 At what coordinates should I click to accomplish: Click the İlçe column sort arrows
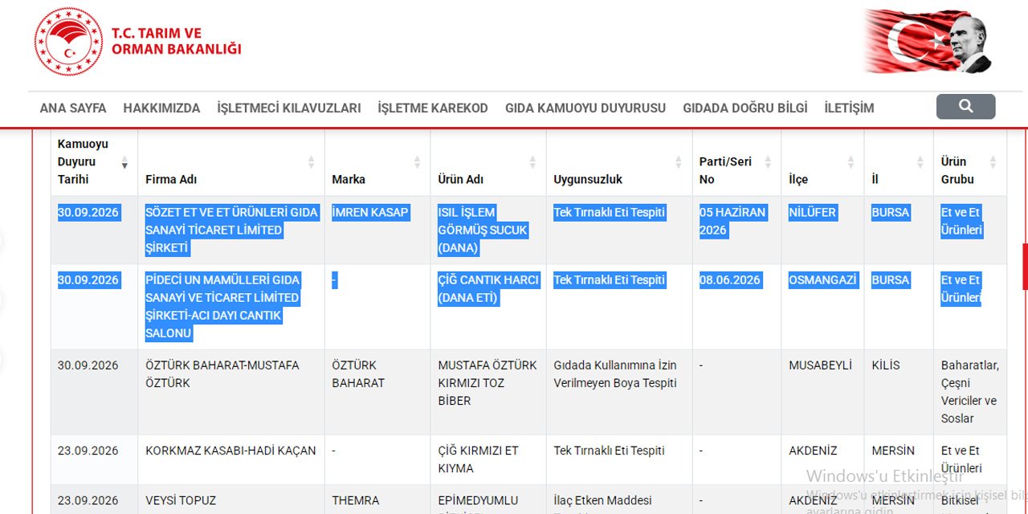coord(851,162)
